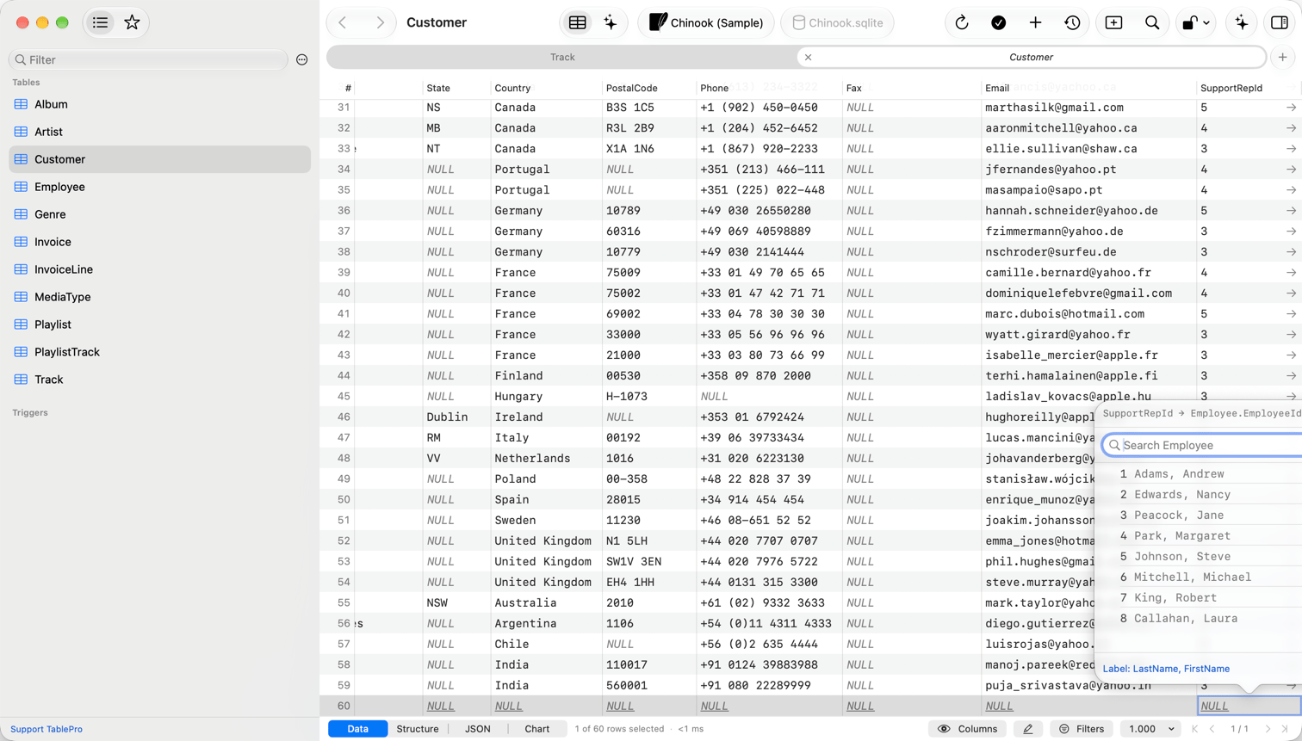The height and width of the screenshot is (741, 1302).
Task: Add a new row with plus icon
Action: click(x=1035, y=22)
